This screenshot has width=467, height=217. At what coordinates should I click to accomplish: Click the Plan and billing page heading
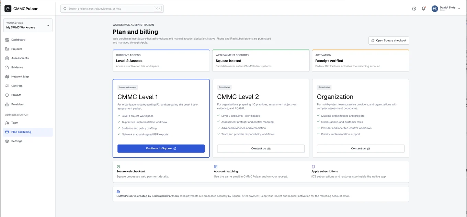coord(135,32)
